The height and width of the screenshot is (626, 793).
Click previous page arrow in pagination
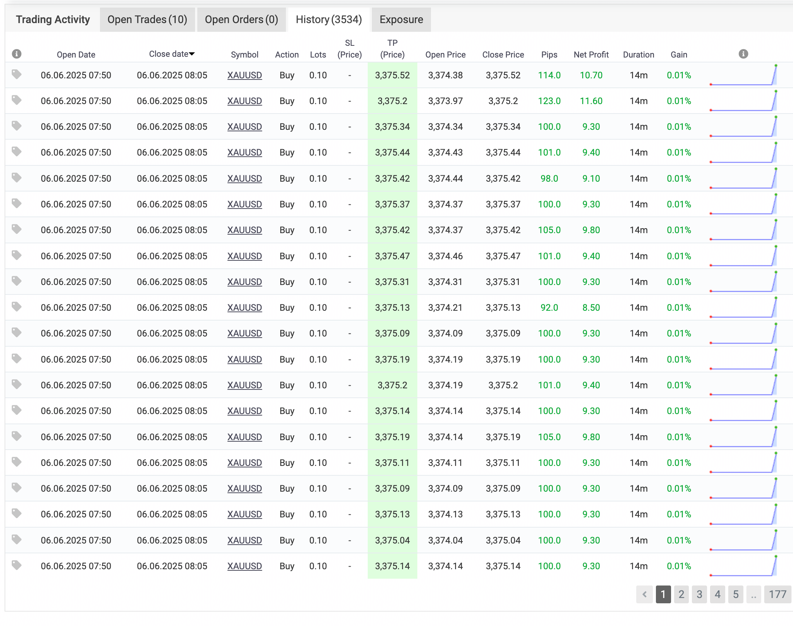(644, 594)
